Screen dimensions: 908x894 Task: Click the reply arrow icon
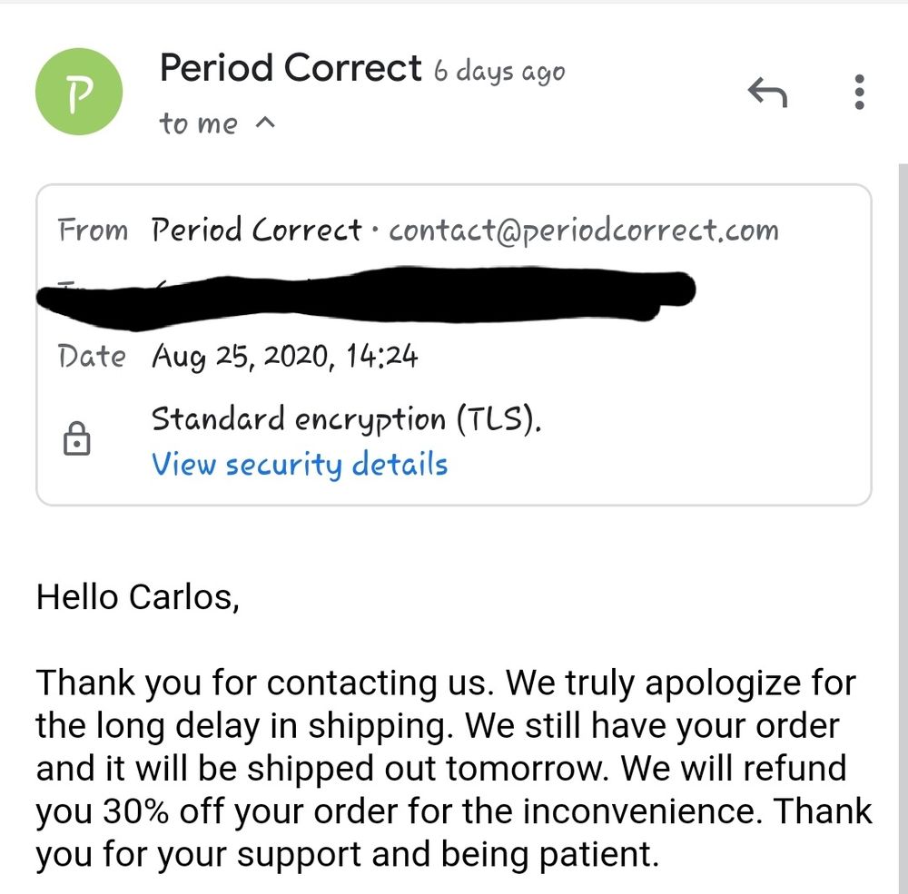[x=766, y=91]
